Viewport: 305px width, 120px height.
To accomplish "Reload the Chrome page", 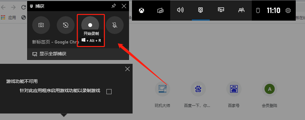I will (24, 7).
